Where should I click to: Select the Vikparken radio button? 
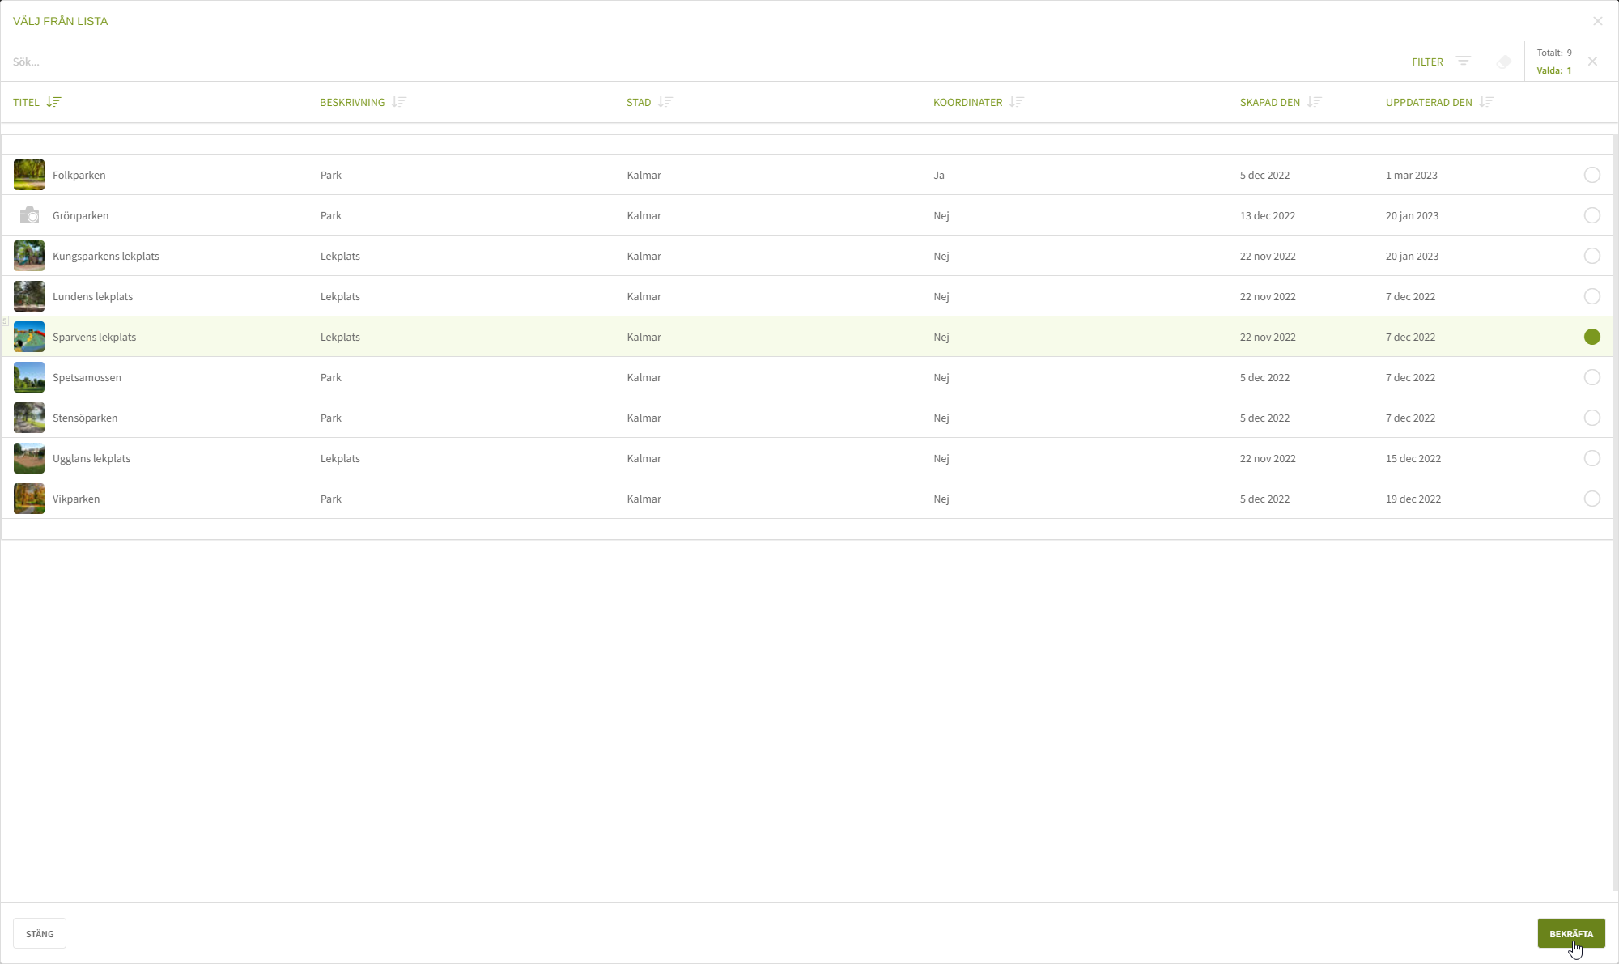(x=1591, y=499)
